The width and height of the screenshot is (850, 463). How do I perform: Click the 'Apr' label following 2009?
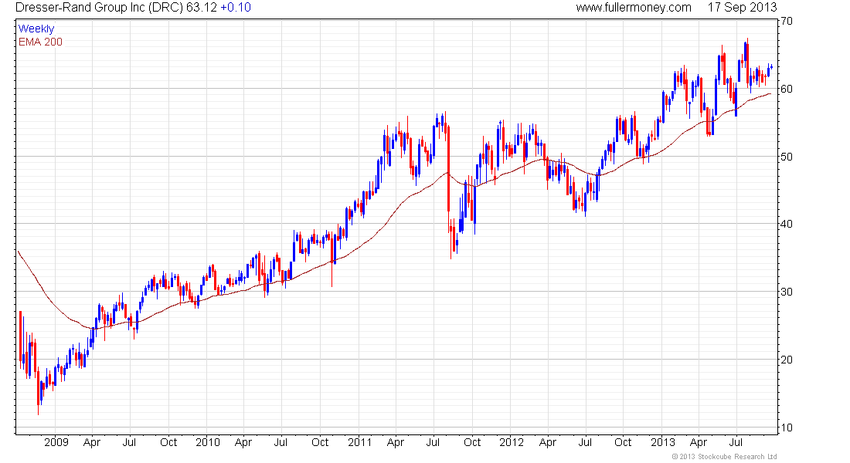point(92,442)
